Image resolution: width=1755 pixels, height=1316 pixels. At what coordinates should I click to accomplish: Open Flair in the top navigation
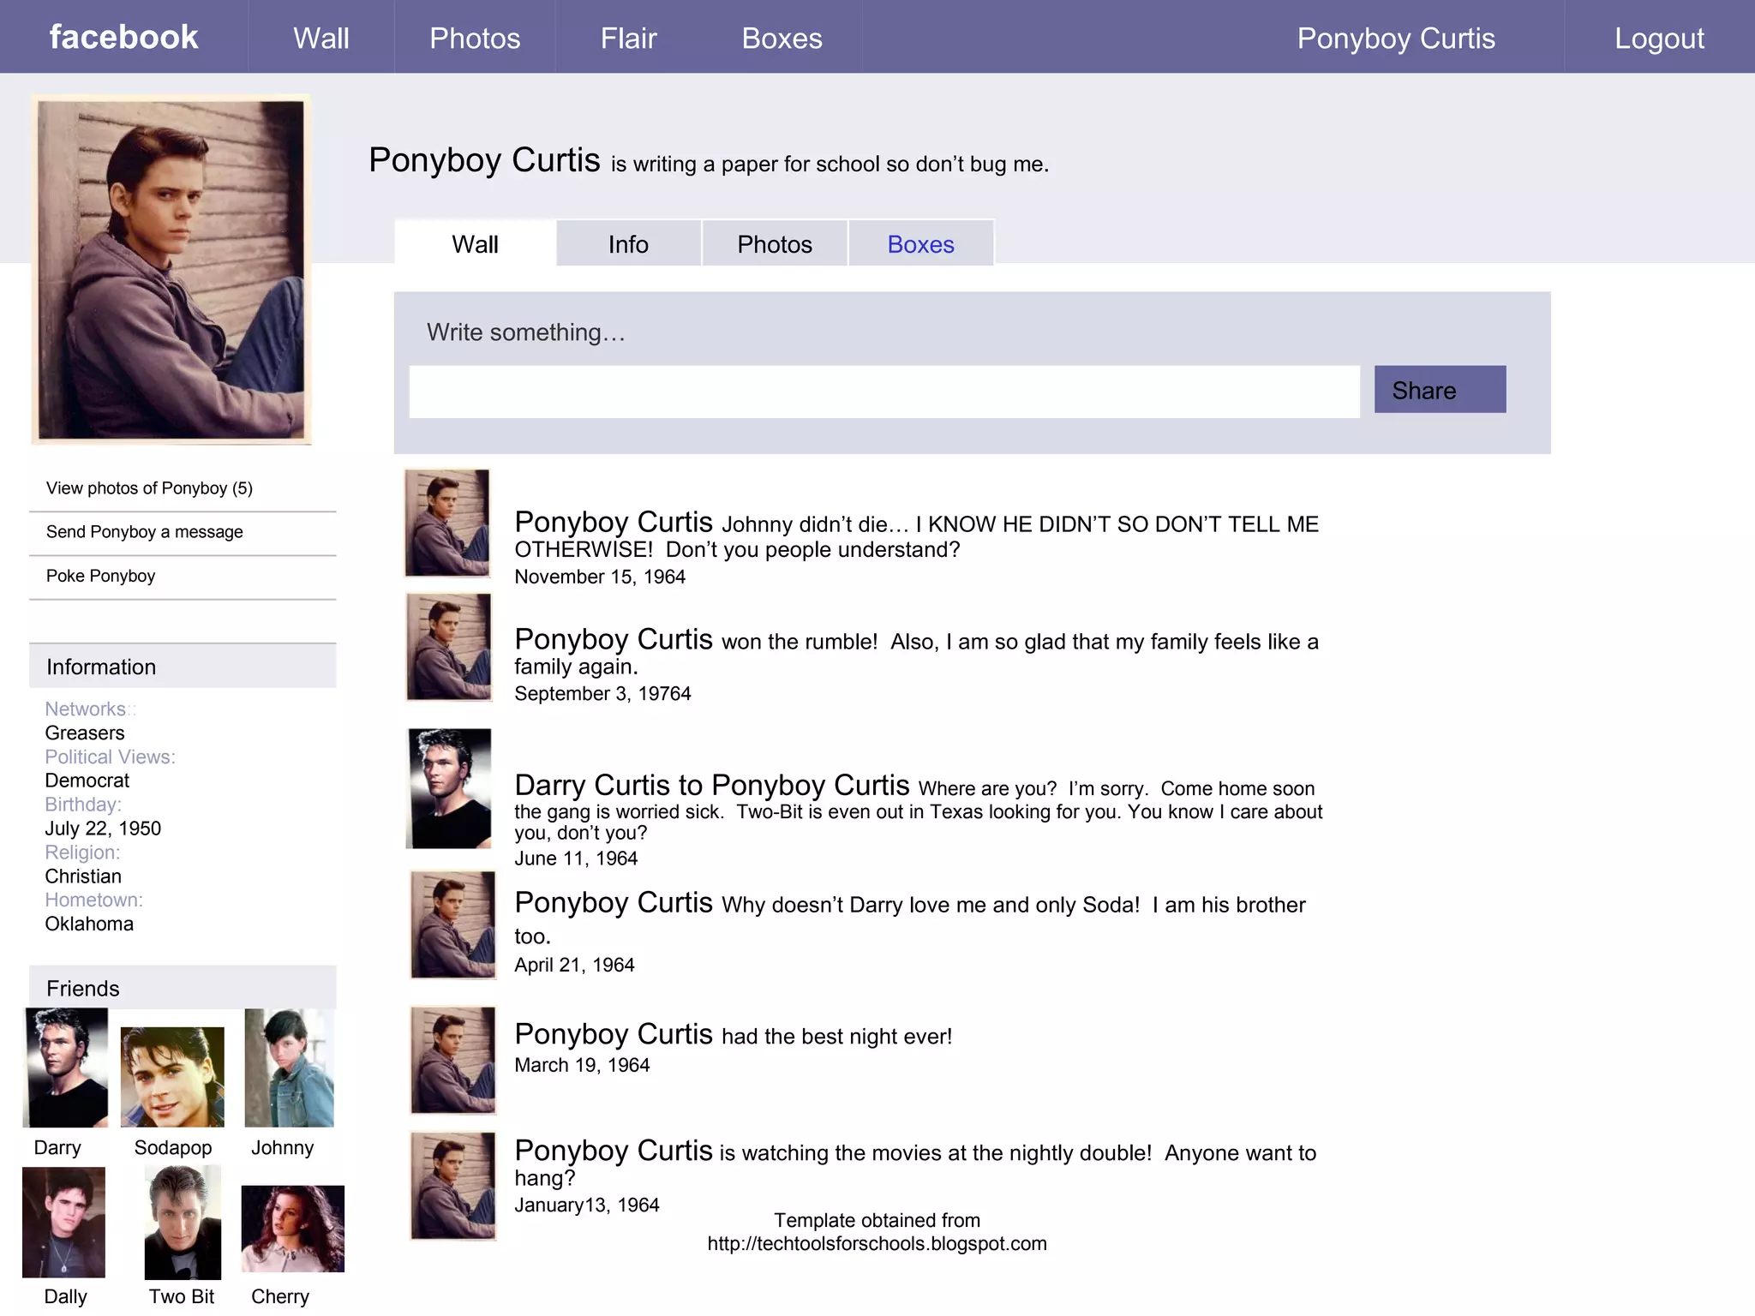[628, 38]
